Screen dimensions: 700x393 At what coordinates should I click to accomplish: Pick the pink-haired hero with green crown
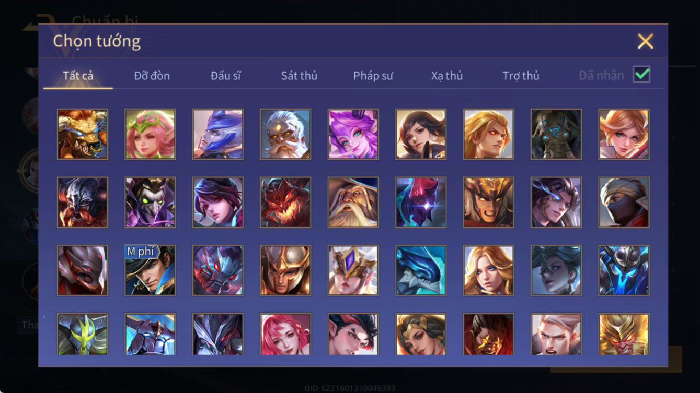click(150, 134)
